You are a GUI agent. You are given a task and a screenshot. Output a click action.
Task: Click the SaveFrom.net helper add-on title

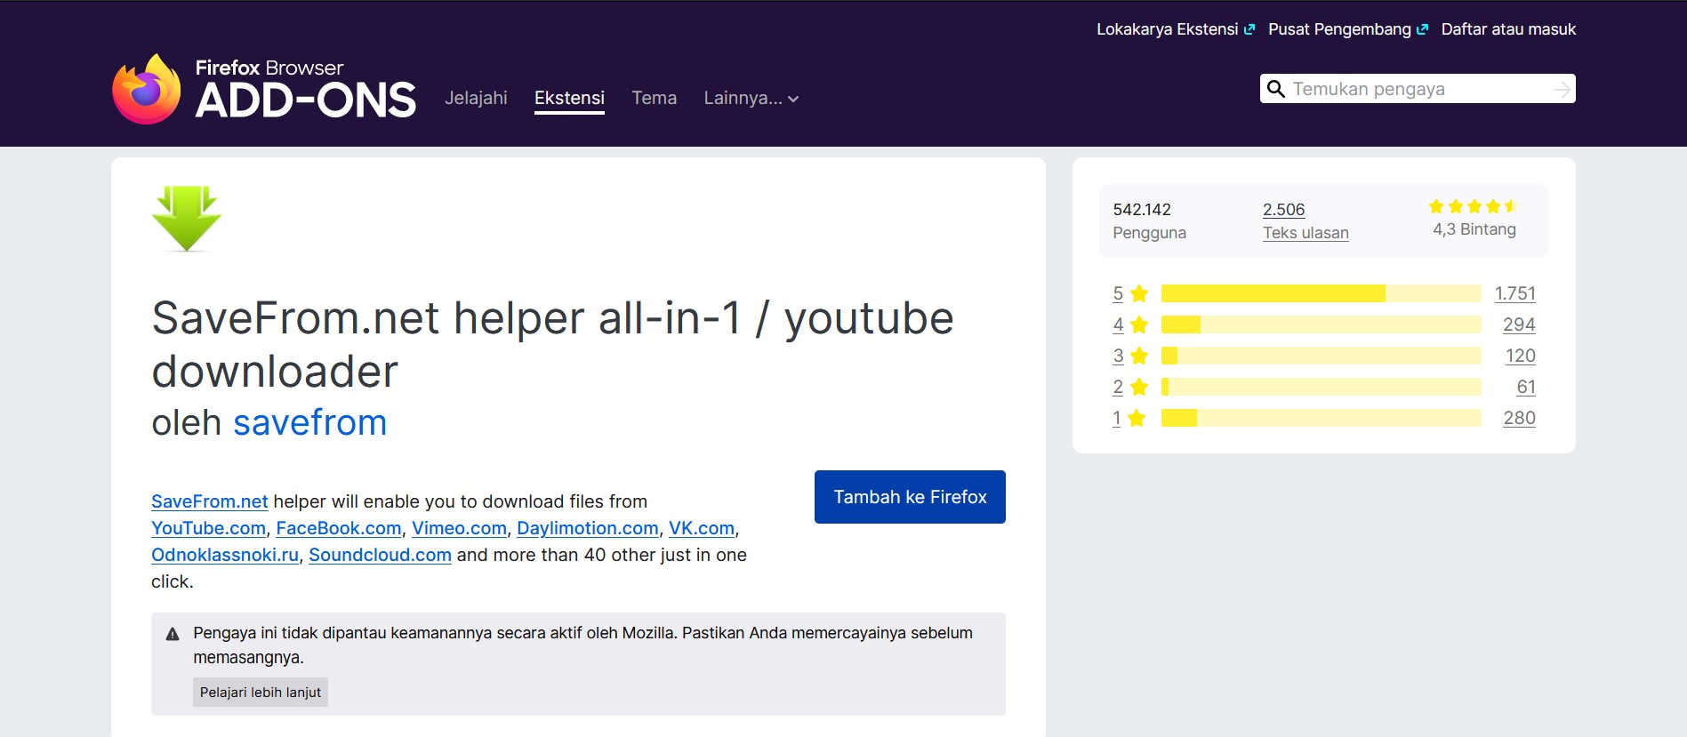[x=552, y=344]
